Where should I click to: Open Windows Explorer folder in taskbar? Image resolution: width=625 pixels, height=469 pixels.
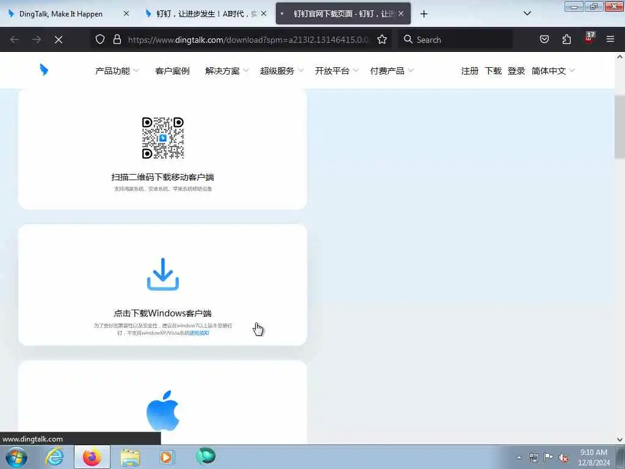pyautogui.click(x=131, y=457)
